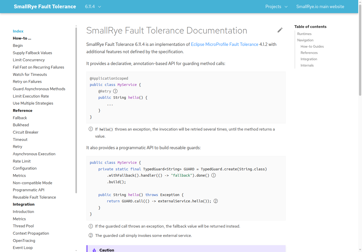The width and height of the screenshot is (362, 252).
Task: Open the 6.11.4 version dropdown
Action: (x=93, y=7)
